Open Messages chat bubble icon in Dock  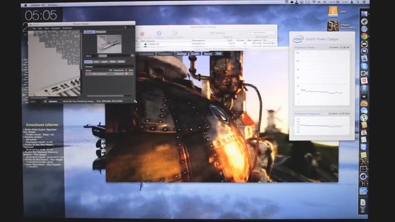click(364, 110)
